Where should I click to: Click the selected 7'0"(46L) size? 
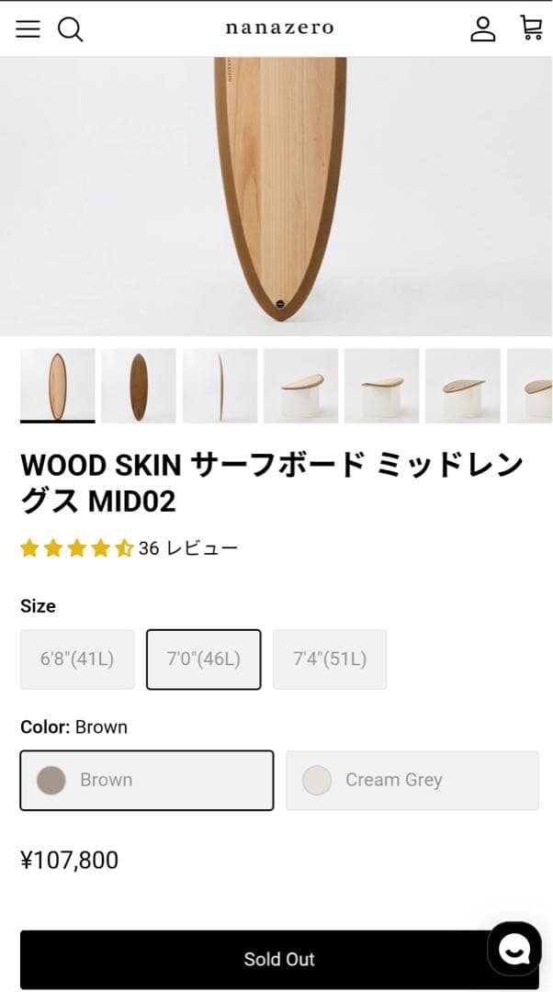coord(203,659)
